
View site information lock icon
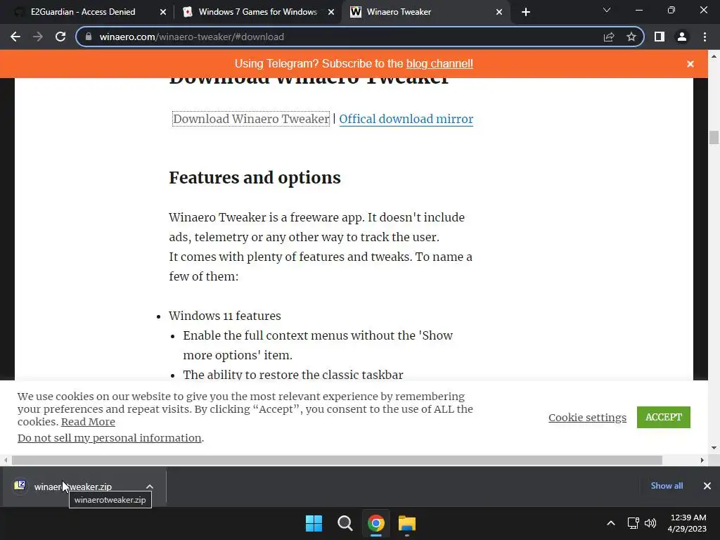click(89, 37)
